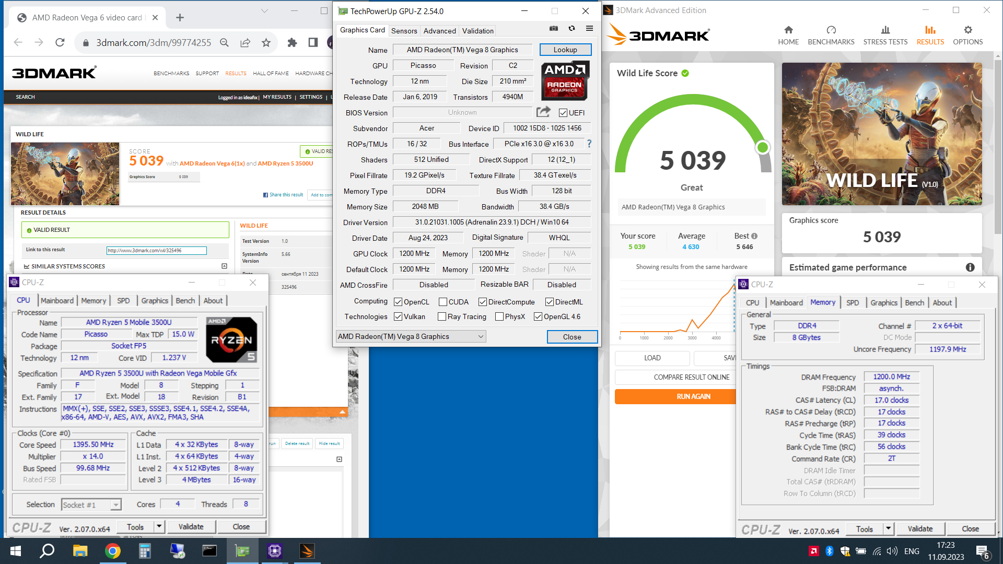Click the Lookup button in GPU-Z
Screen dimensions: 1003x564
click(565, 50)
